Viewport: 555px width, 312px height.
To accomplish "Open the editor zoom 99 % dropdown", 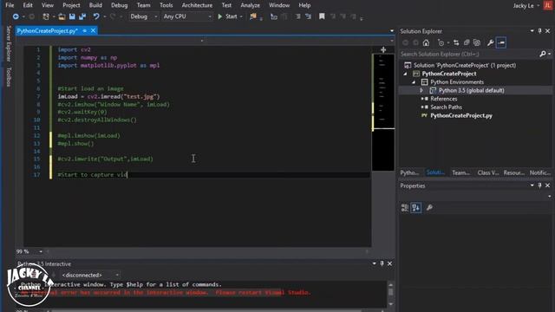I will point(41,251).
